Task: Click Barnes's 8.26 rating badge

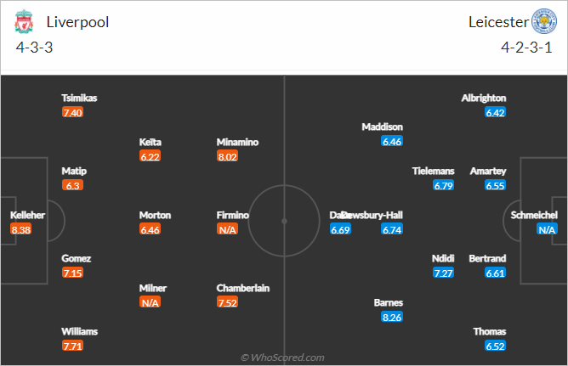Action: click(392, 318)
